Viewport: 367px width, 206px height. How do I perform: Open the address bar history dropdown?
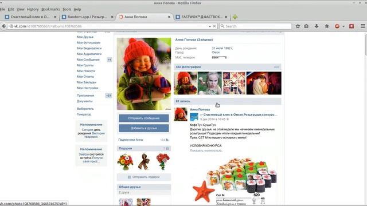click(210, 26)
